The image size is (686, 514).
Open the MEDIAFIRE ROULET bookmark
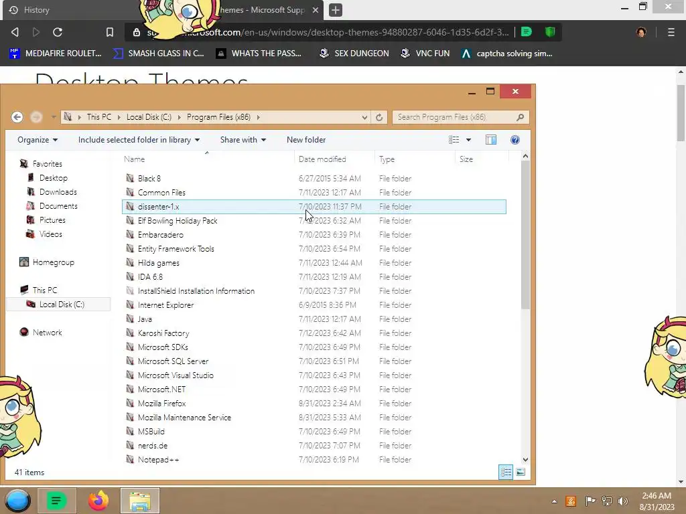point(55,54)
